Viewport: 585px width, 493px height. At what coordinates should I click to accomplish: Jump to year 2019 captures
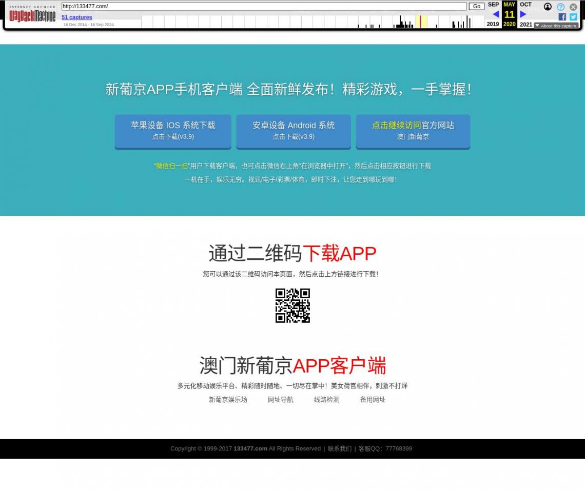tap(493, 24)
